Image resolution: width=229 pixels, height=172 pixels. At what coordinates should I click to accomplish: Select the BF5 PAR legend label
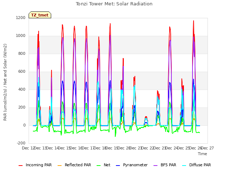[x=169, y=165]
